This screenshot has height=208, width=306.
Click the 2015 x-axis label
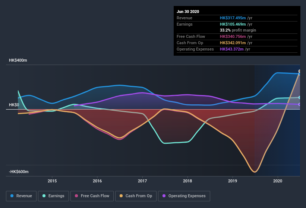point(52,181)
